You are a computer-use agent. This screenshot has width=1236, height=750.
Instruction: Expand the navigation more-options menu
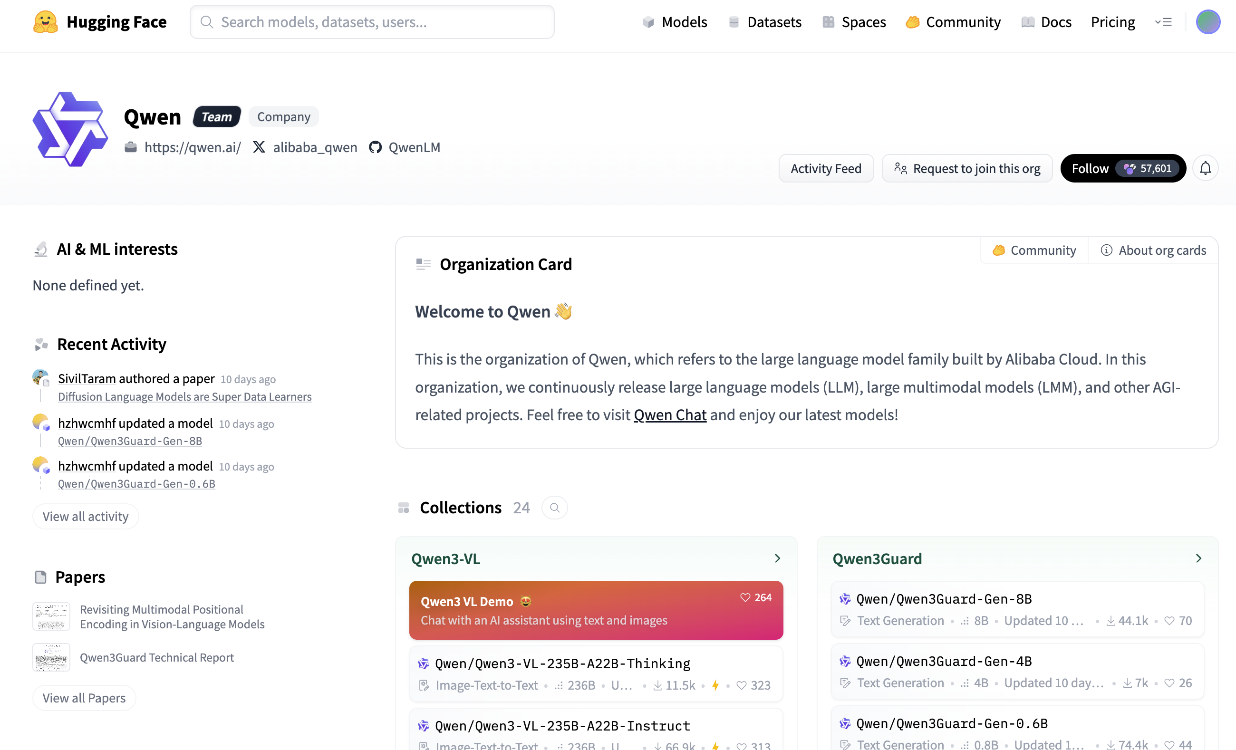tap(1163, 21)
